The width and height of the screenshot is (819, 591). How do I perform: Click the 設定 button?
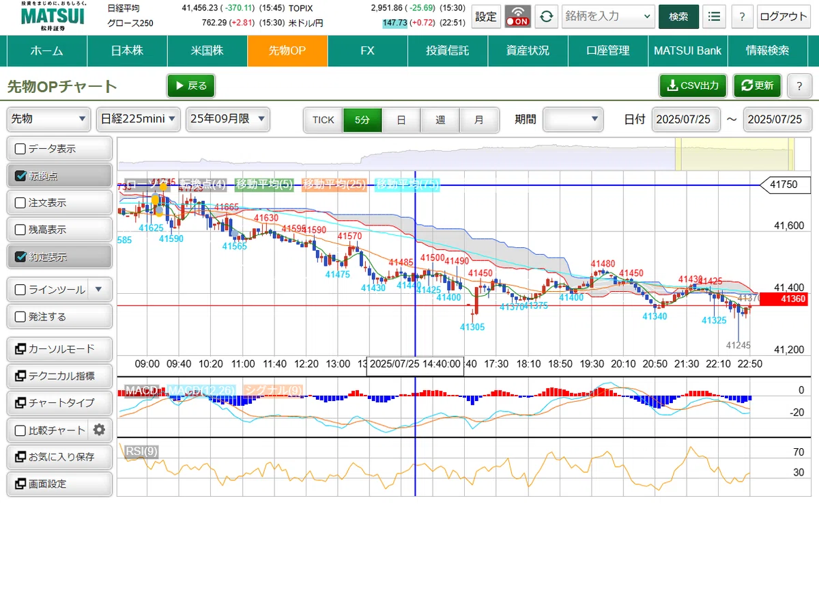(486, 16)
